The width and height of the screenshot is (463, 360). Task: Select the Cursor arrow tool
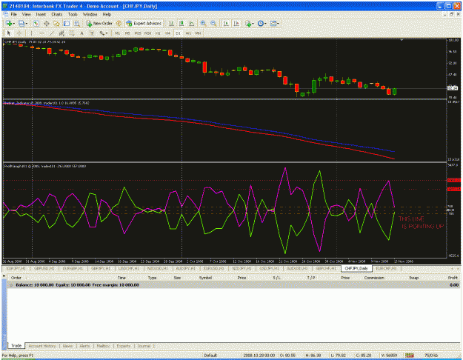pyautogui.click(x=9, y=33)
